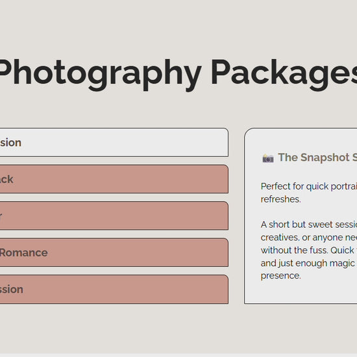Click the "Photography Packages" main heading
Screen dimensions: 357x357
pyautogui.click(x=178, y=74)
